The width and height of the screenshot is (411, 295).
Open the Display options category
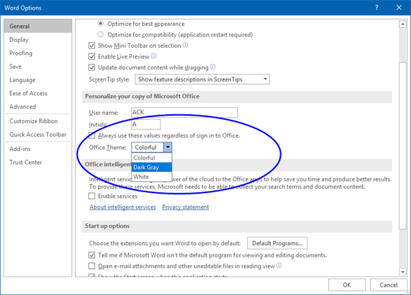point(38,40)
